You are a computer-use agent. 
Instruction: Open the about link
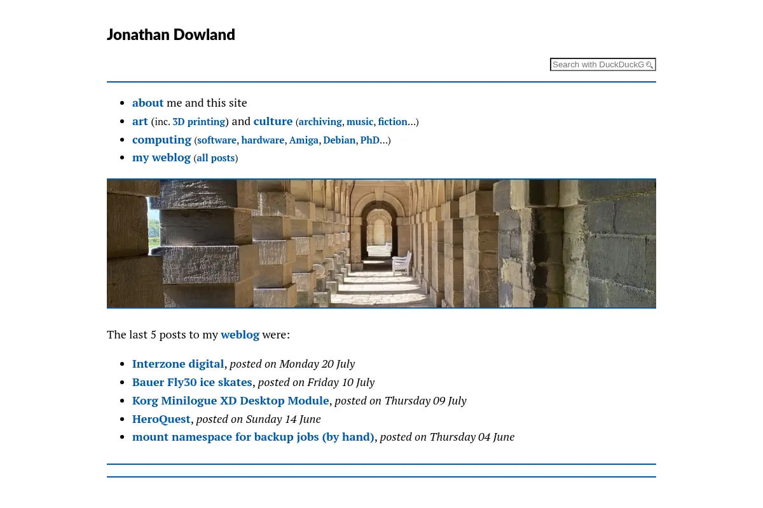[148, 103]
